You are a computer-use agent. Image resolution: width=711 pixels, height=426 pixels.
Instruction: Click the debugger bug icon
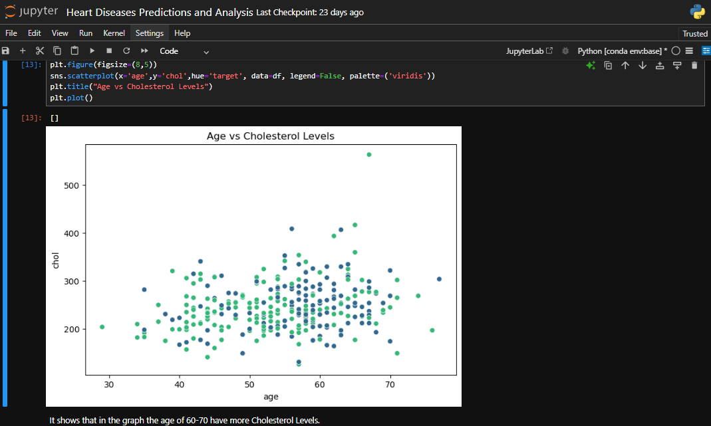click(565, 51)
